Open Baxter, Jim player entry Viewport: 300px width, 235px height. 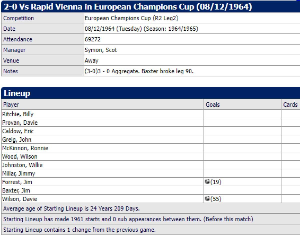(x=16, y=191)
